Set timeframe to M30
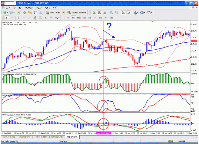The image size is (199, 144). pyautogui.click(x=84, y=18)
